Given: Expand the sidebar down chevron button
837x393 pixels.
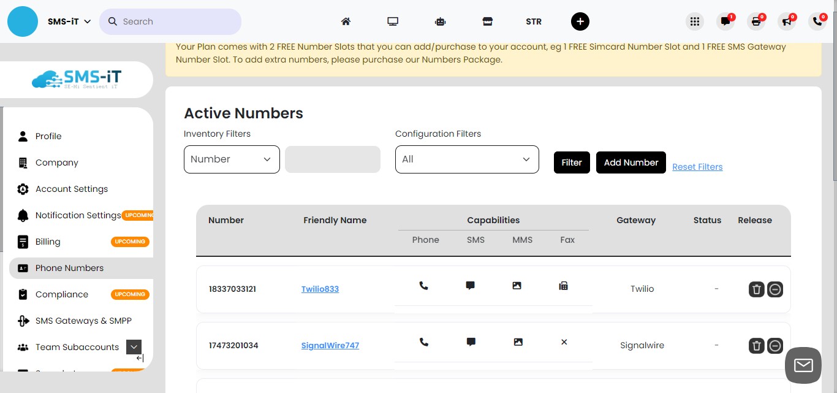Looking at the screenshot, I should click(134, 347).
